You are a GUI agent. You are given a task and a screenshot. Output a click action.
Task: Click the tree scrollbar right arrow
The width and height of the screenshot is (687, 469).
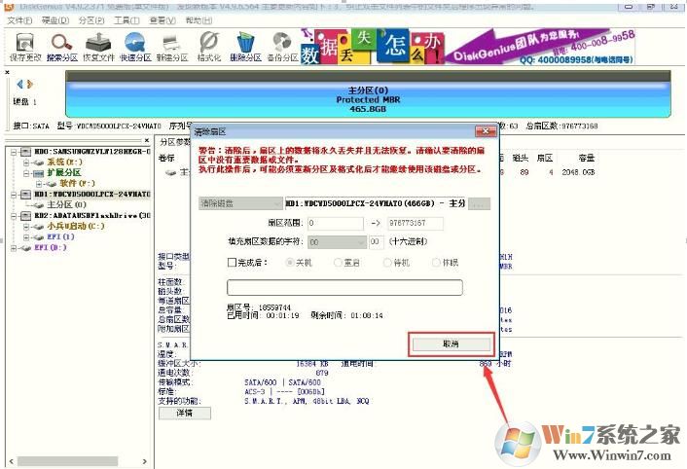145,461
